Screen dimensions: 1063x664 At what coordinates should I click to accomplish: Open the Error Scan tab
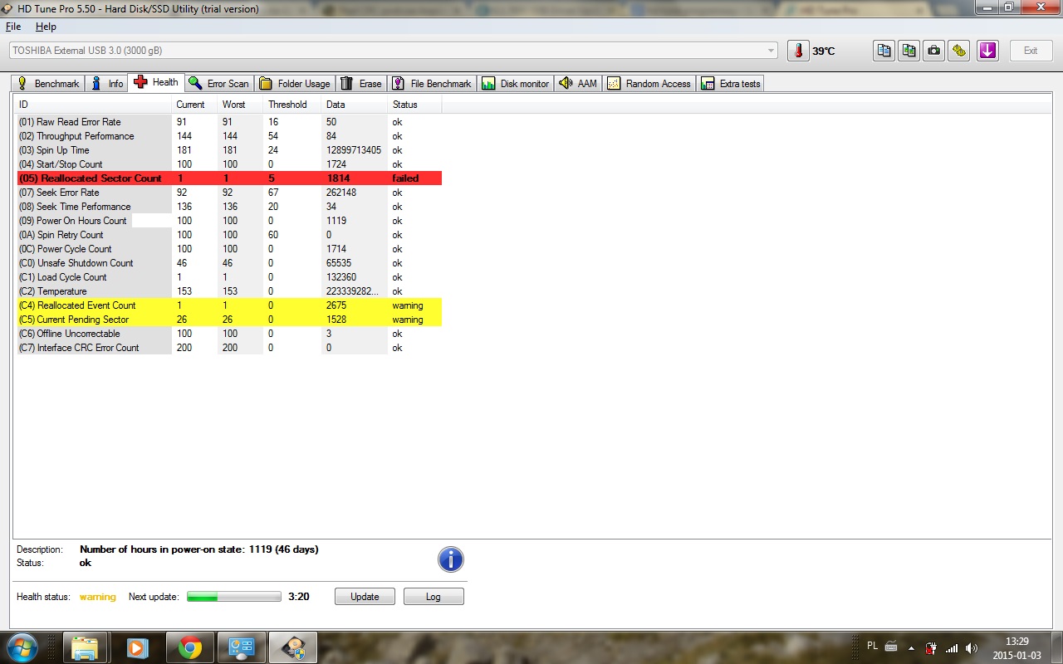[x=218, y=84]
